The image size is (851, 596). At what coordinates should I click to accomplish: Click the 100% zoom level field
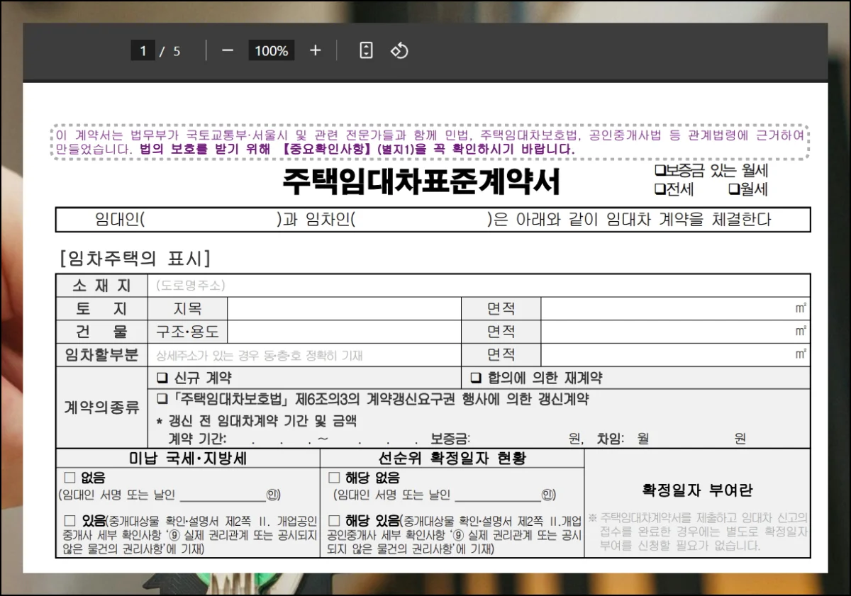271,51
